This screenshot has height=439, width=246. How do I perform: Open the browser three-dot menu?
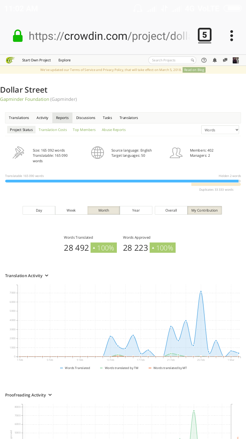point(232,36)
